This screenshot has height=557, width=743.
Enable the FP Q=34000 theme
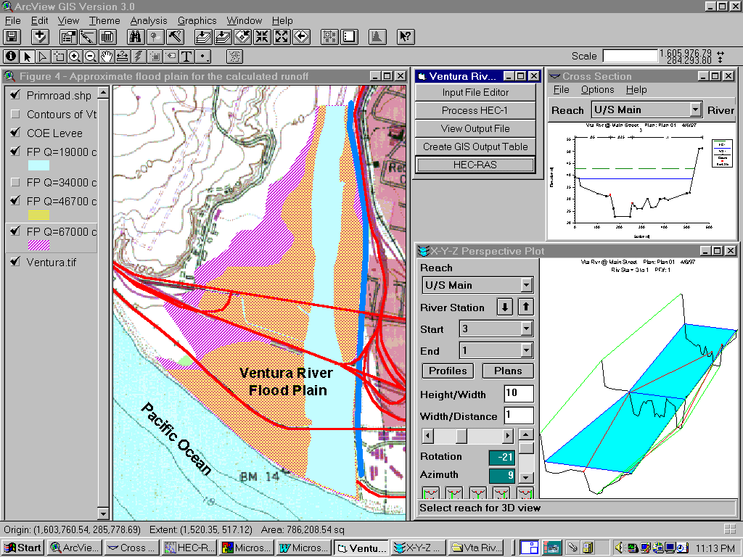(15, 182)
